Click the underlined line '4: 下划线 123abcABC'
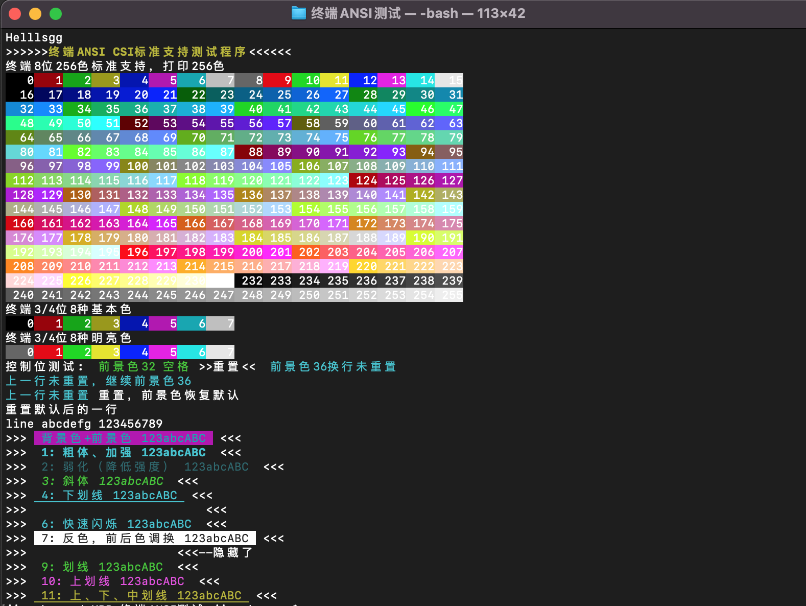The height and width of the screenshot is (606, 806). [109, 495]
